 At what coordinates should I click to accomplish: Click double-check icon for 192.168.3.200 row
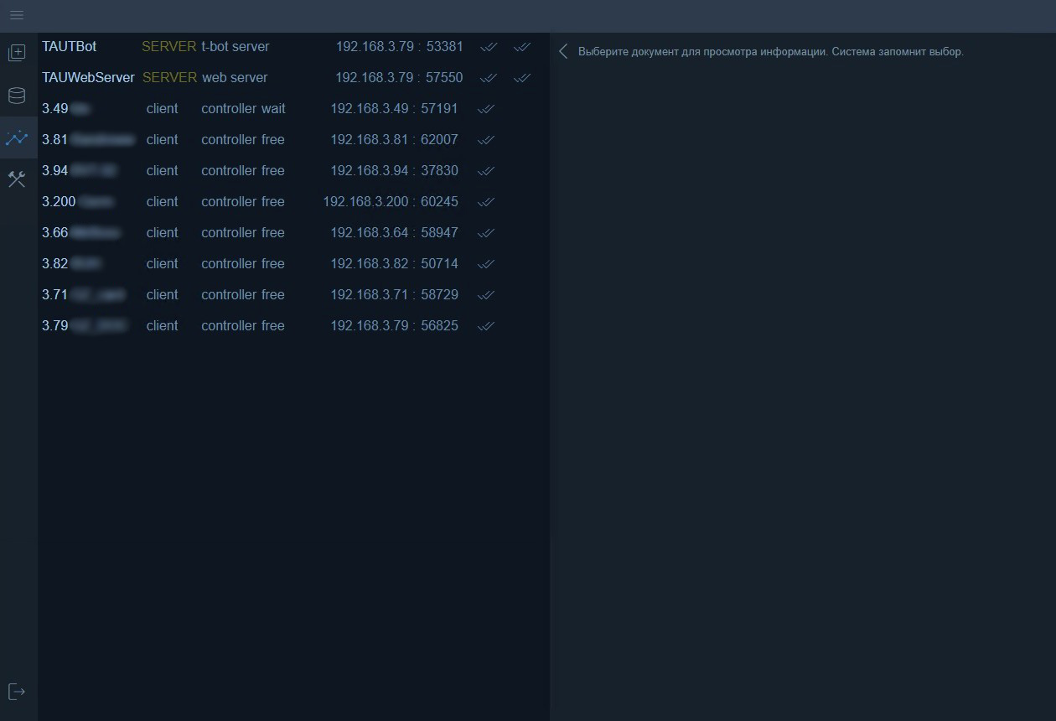tap(486, 202)
